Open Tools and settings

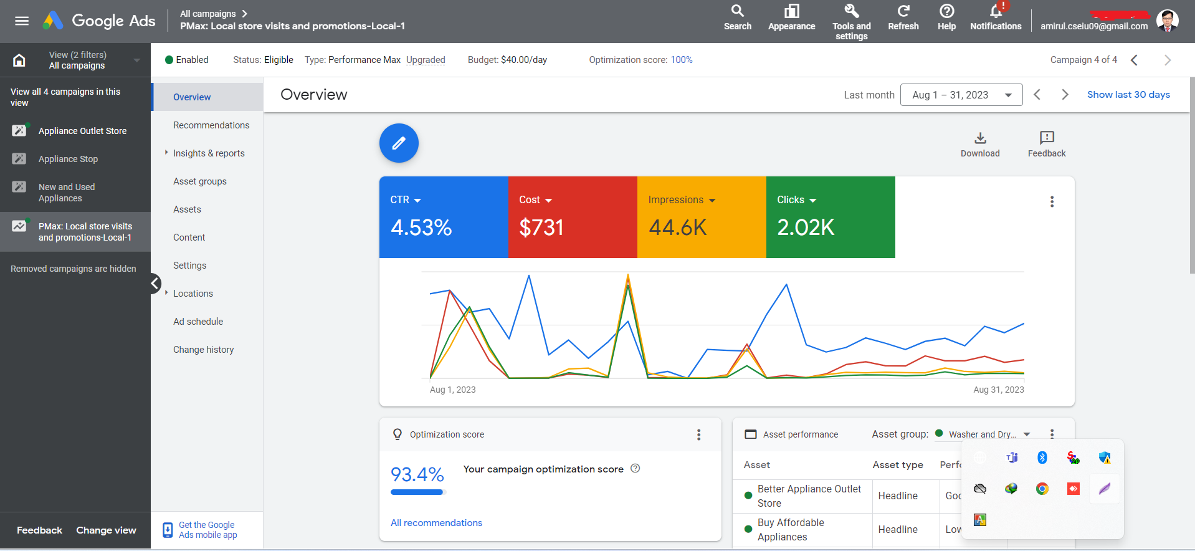pos(852,22)
